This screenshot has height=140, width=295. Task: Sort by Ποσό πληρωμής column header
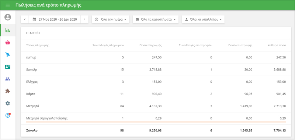(150, 45)
